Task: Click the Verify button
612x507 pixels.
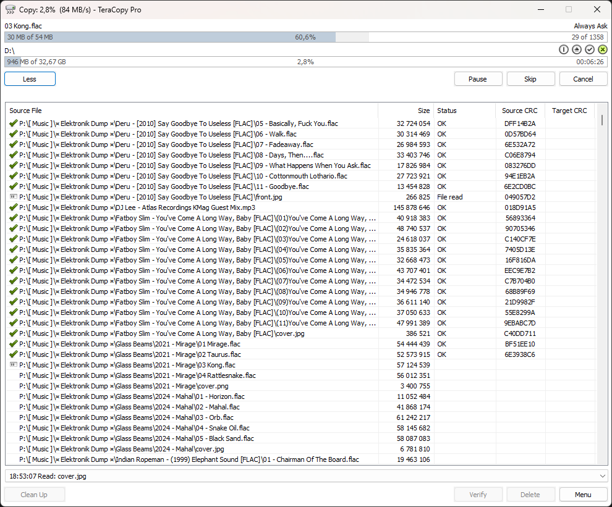Action: 478,495
